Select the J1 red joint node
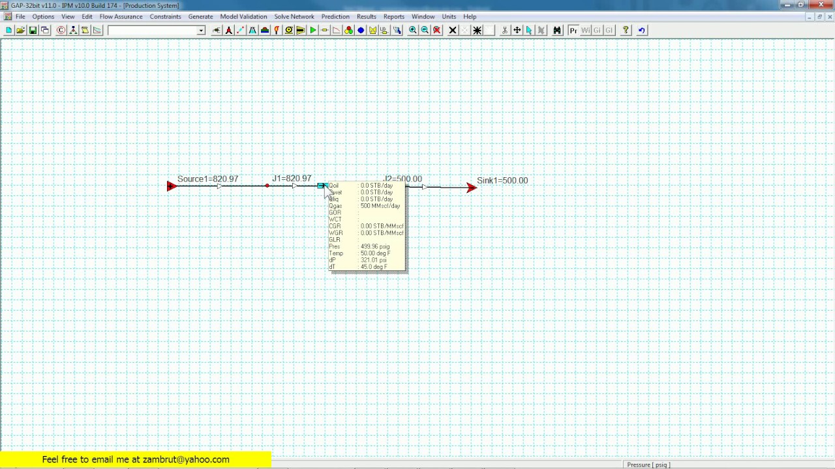The height and width of the screenshot is (469, 835). 267,186
